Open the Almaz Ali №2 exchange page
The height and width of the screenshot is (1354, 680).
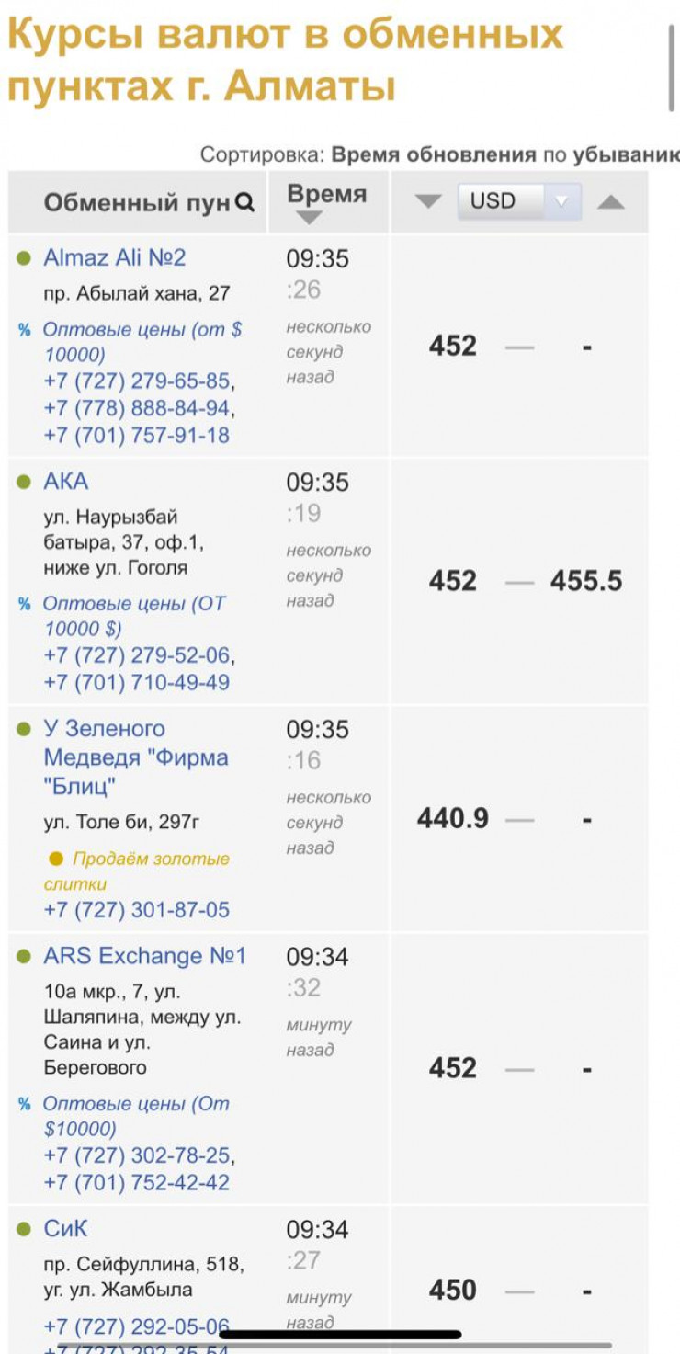pos(114,257)
